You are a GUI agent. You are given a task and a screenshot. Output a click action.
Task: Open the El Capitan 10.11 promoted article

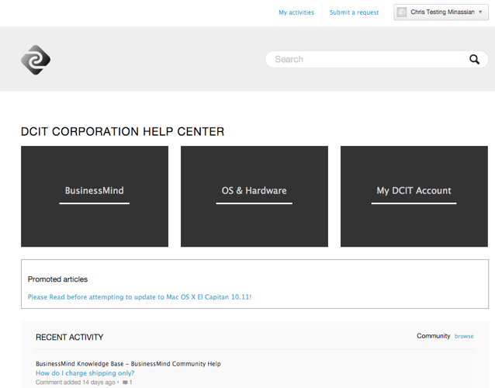[140, 297]
